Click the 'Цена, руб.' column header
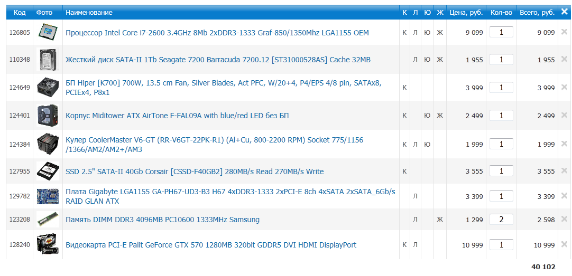The height and width of the screenshot is (276, 572). pos(465,12)
